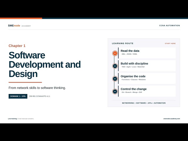Click the TDD • Agile • Lean • Waterfall subtitle
The width and height of the screenshot is (188, 141).
pyautogui.click(x=133, y=67)
